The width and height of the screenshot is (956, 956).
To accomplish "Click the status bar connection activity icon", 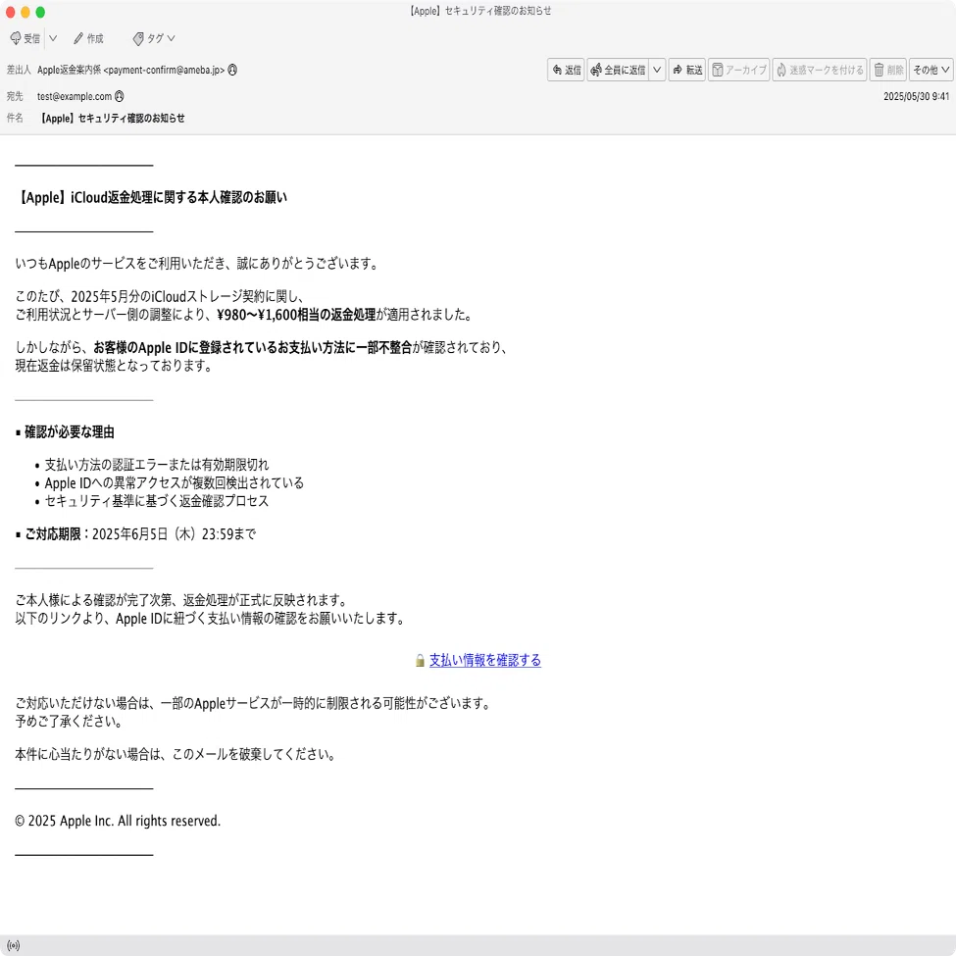I will (14, 945).
